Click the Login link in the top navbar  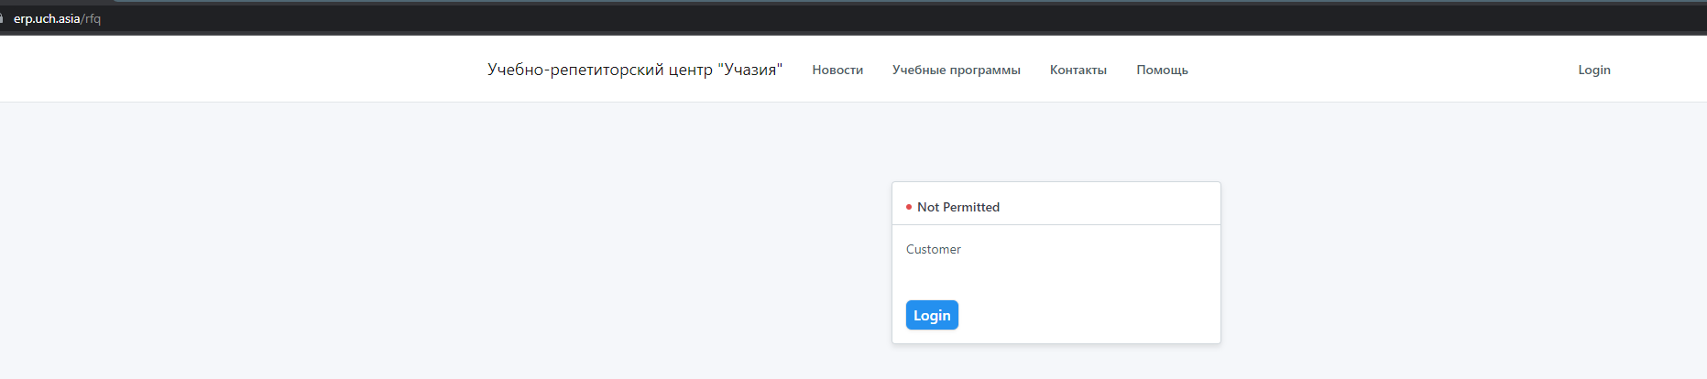coord(1593,70)
